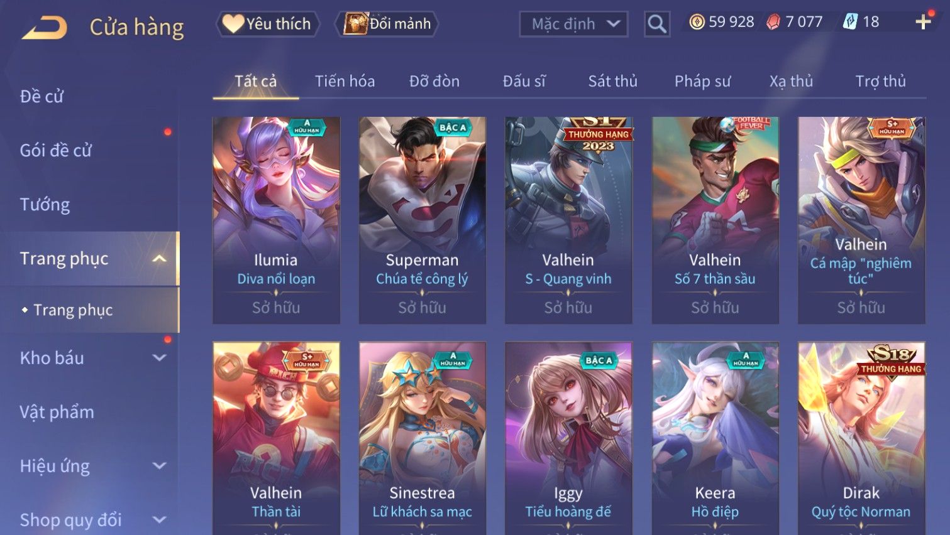Collapse the Trang phục sidebar section

160,258
